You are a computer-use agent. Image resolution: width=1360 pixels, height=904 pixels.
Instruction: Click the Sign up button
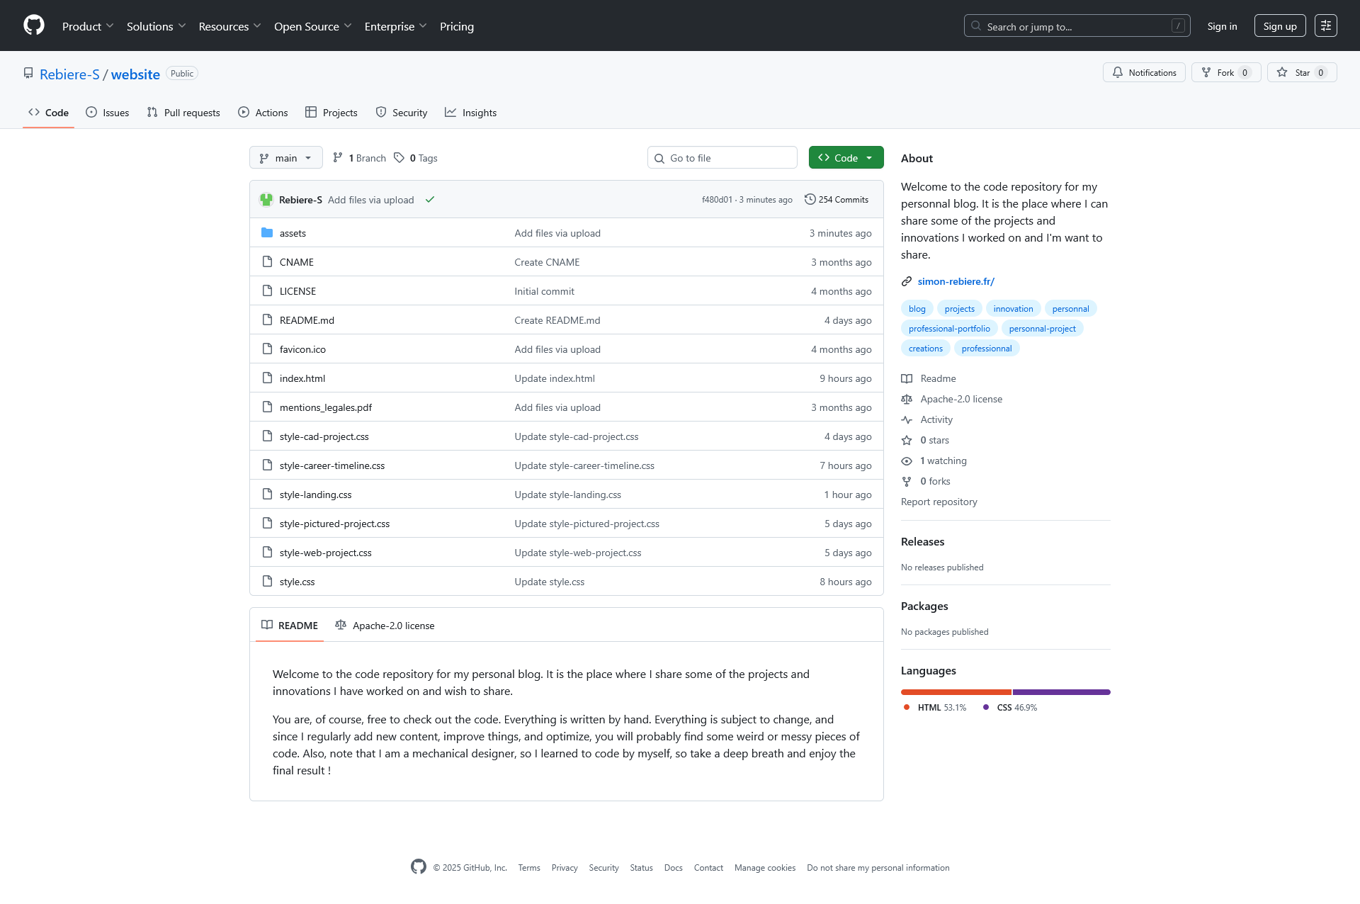(x=1279, y=26)
